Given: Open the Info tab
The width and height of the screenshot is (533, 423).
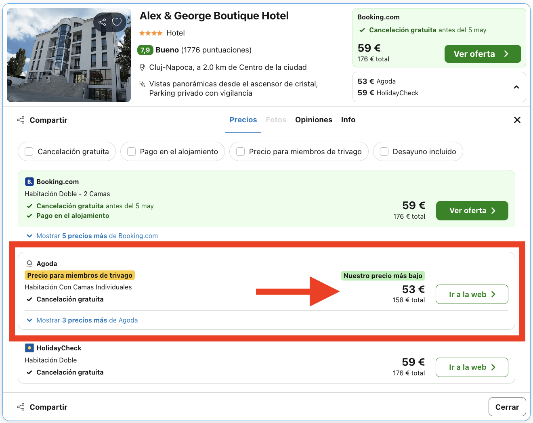Looking at the screenshot, I should [348, 120].
